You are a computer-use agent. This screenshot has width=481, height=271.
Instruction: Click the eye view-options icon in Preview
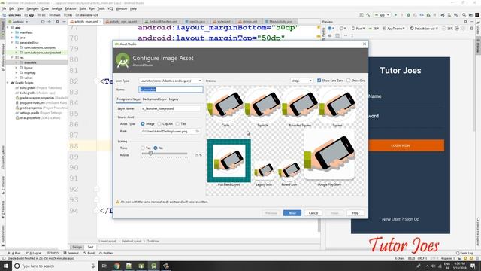[x=330, y=35]
